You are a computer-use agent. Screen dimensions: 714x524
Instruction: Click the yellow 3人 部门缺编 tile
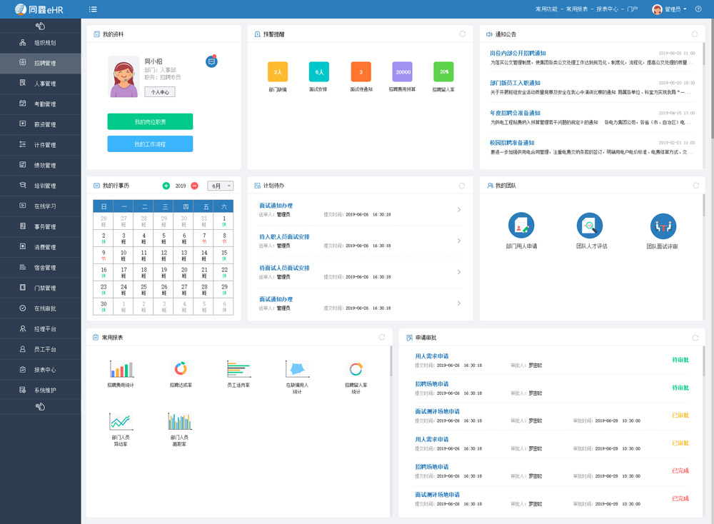click(278, 72)
